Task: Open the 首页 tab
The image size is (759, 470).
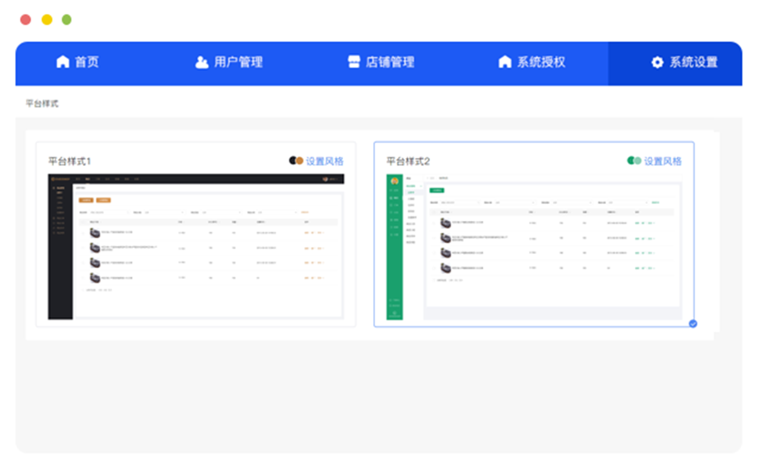Action: 87,62
